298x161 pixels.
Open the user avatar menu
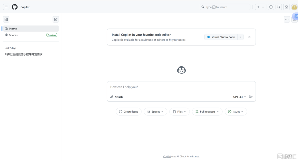(294, 7)
